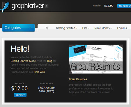
Task: Open the myadlan username link
Action: [x=97, y=6]
